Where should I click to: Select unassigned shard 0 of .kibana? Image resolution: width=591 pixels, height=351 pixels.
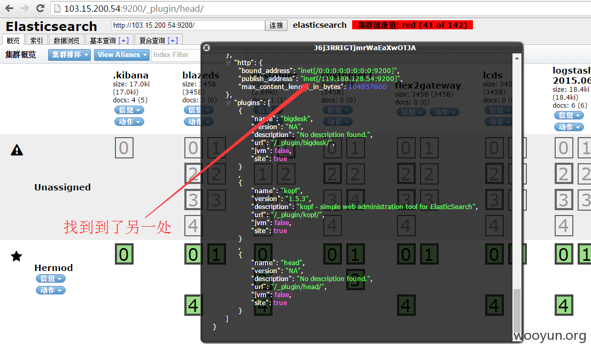click(x=124, y=148)
